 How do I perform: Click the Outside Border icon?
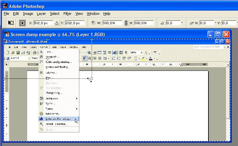point(136,58)
